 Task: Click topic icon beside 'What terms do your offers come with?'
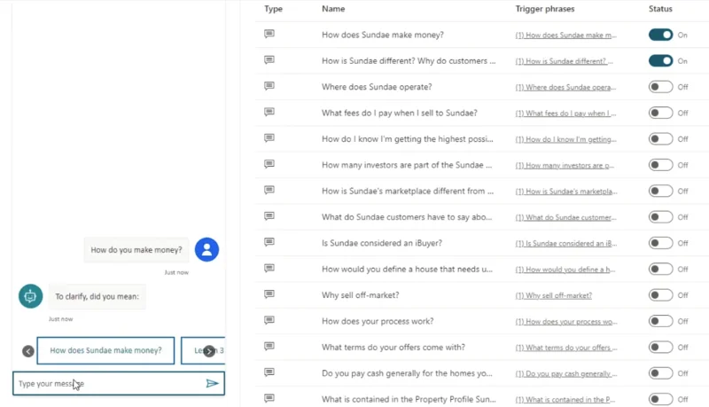pos(269,347)
